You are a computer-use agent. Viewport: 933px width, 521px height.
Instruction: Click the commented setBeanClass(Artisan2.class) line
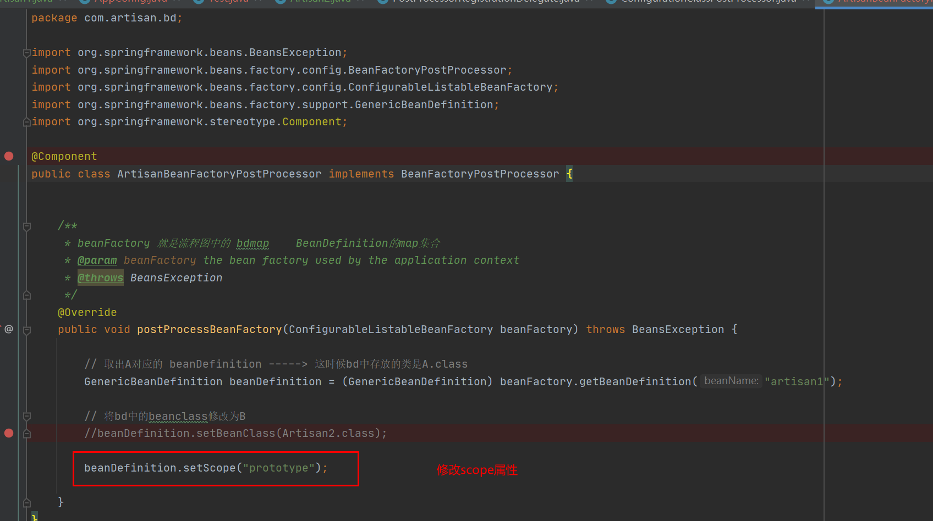click(235, 434)
